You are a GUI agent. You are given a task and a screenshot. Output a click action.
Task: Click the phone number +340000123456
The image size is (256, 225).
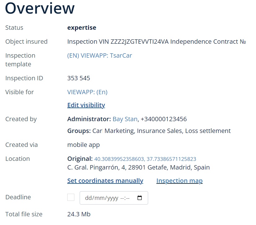point(164,119)
